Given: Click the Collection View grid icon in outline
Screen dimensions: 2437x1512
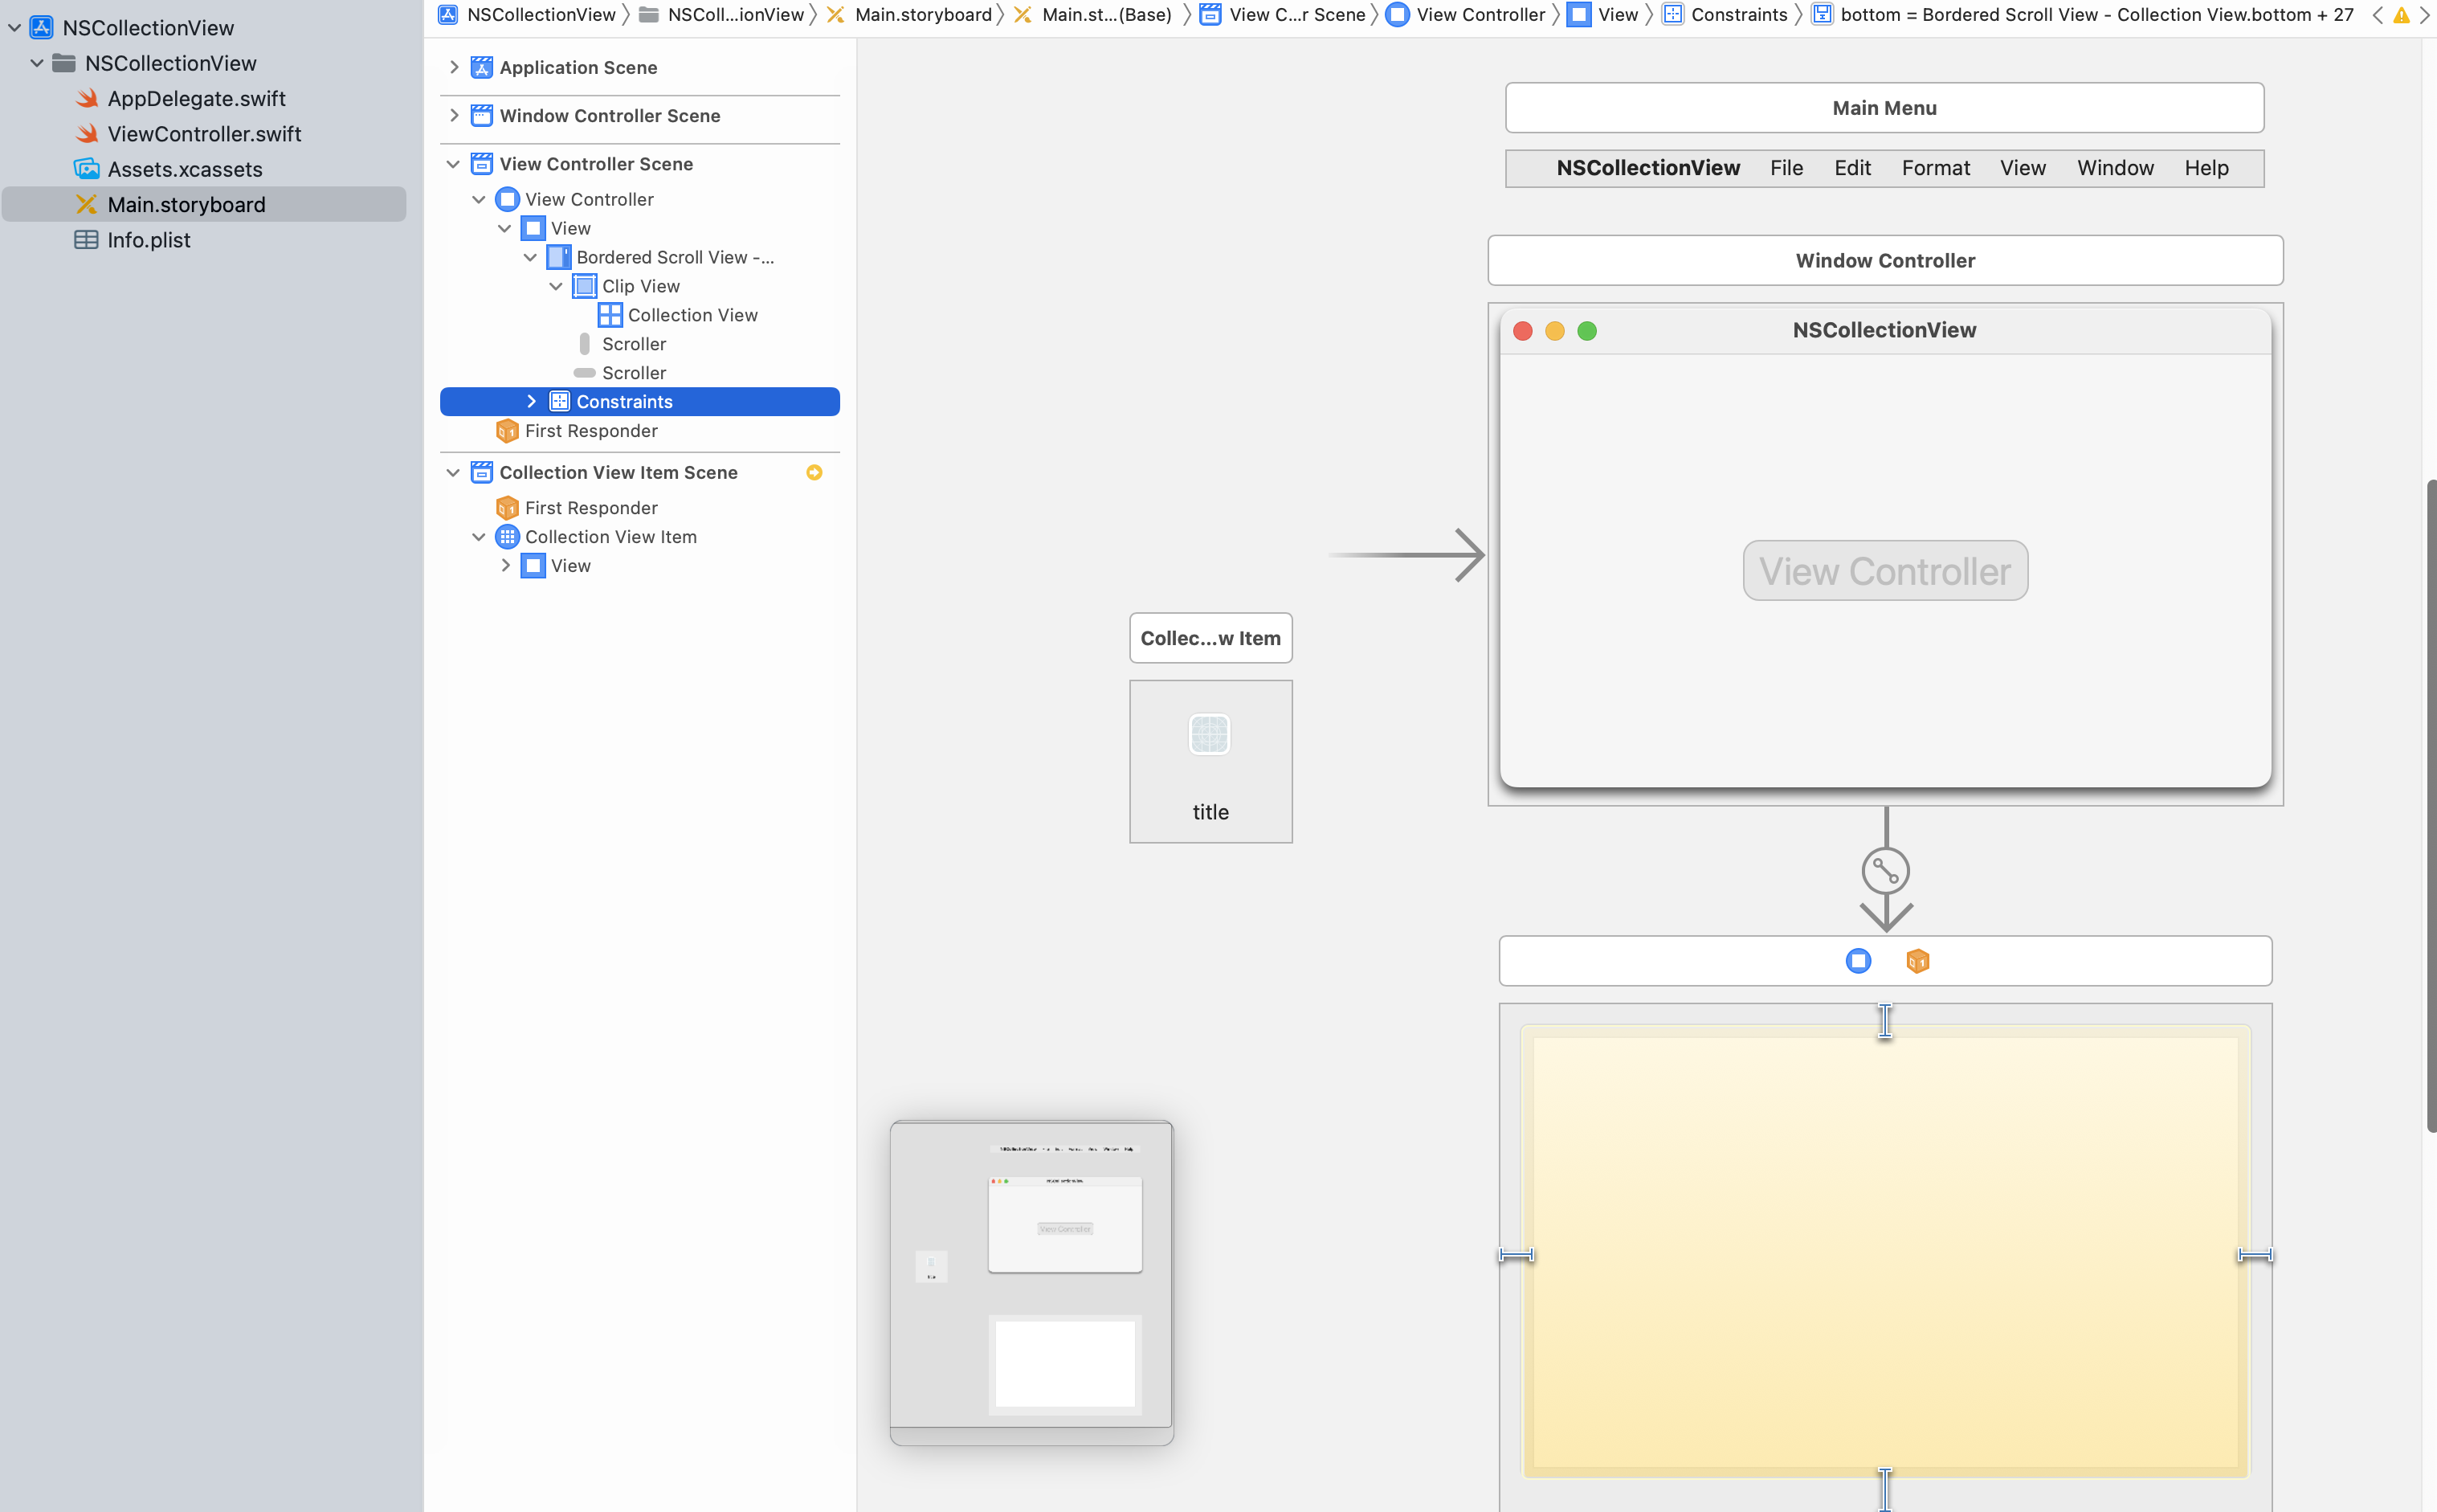Looking at the screenshot, I should [x=609, y=315].
